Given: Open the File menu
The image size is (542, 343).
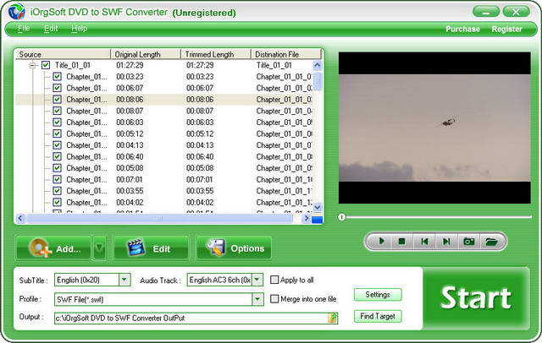Looking at the screenshot, I should point(24,28).
